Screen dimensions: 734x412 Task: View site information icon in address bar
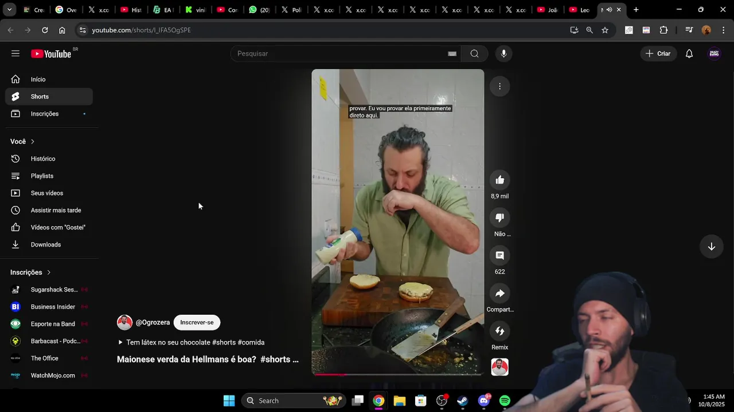[83, 30]
